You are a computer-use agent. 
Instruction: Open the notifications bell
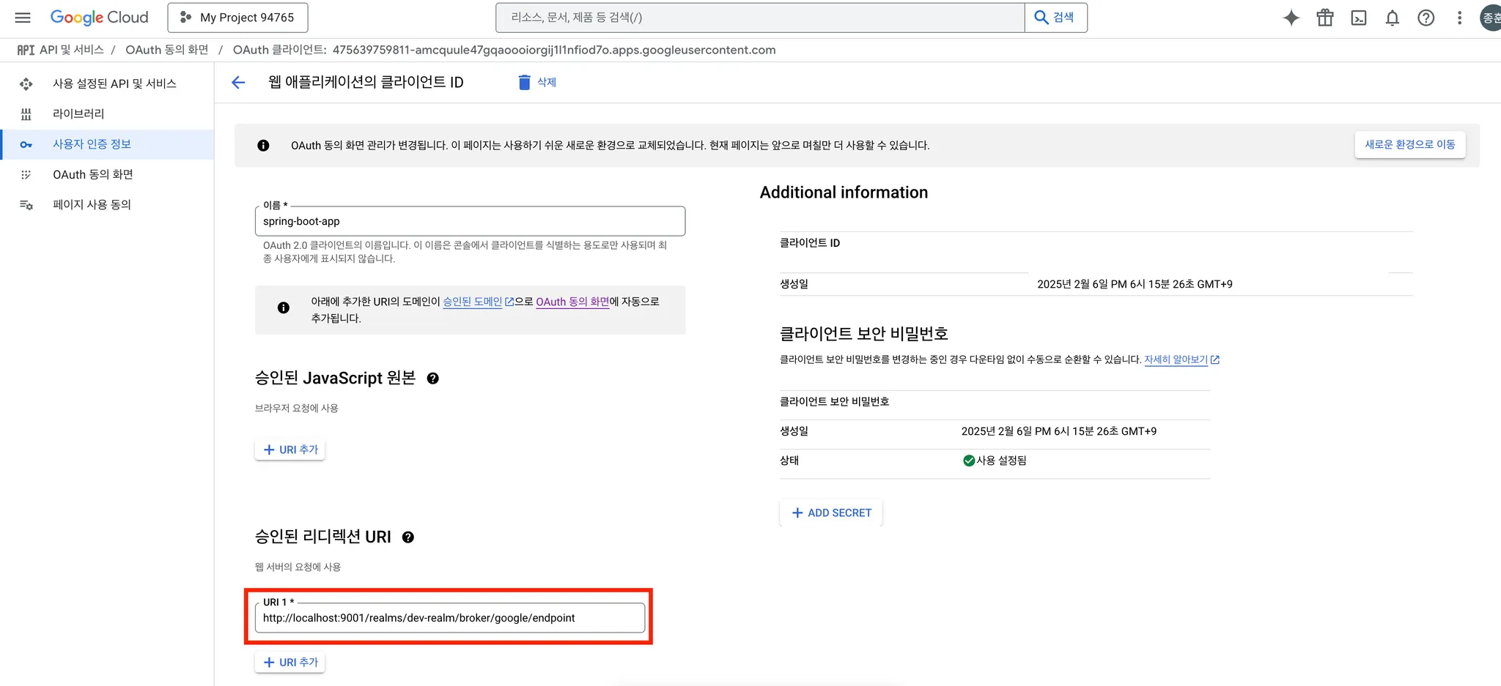tap(1393, 18)
